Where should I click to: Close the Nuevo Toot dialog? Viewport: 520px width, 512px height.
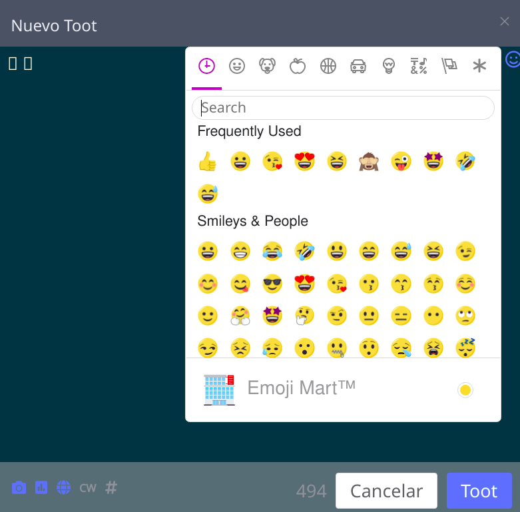[505, 21]
